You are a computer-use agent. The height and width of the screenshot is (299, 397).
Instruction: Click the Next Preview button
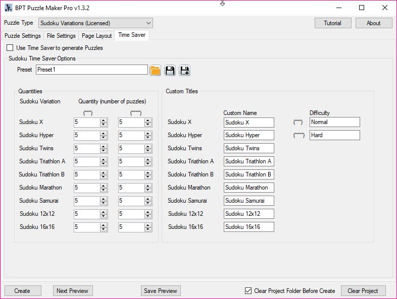(x=73, y=290)
